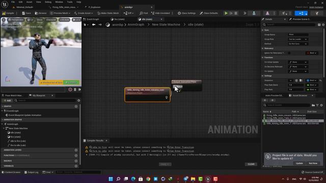Click the Find toolbar button
The image size is (326, 183).
click(x=144, y=13)
